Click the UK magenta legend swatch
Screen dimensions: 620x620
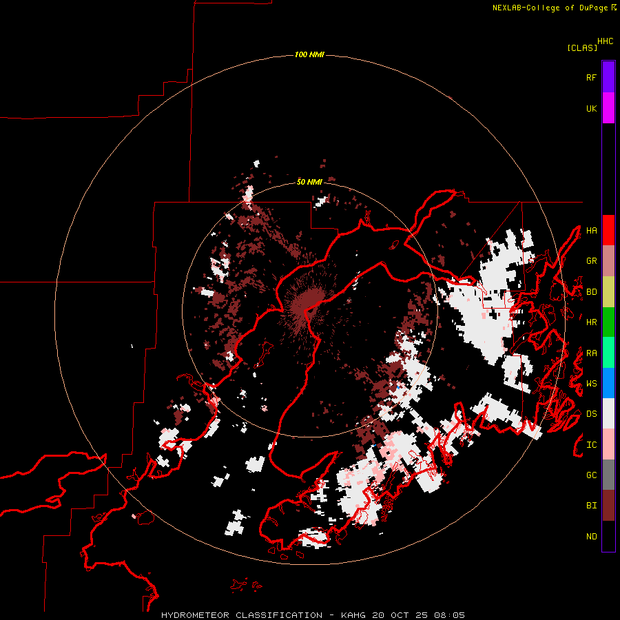pos(608,108)
